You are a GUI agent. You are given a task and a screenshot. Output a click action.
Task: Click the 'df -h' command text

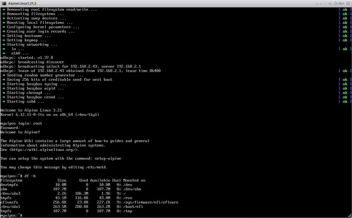pos(30,176)
